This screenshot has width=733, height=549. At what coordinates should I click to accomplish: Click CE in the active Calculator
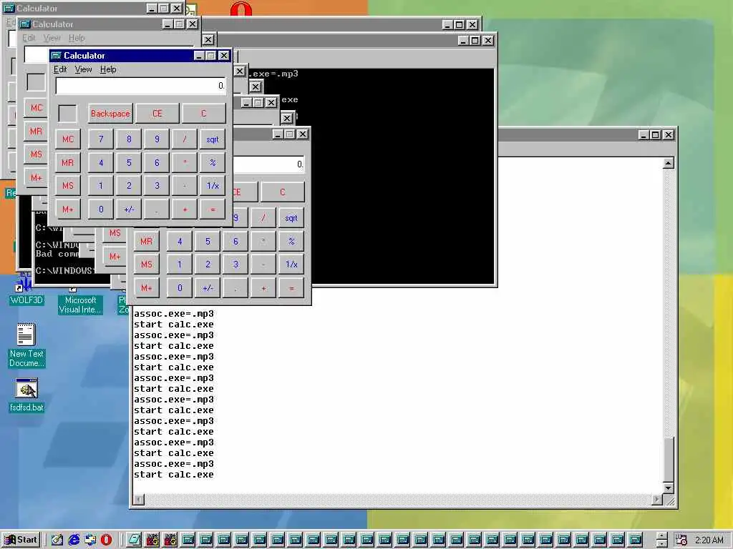[x=157, y=114]
